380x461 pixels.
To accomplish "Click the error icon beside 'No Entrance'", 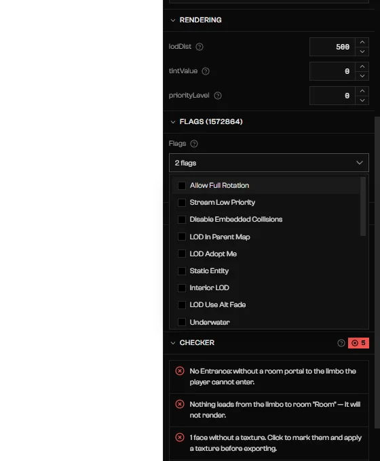I will click(x=180, y=371).
